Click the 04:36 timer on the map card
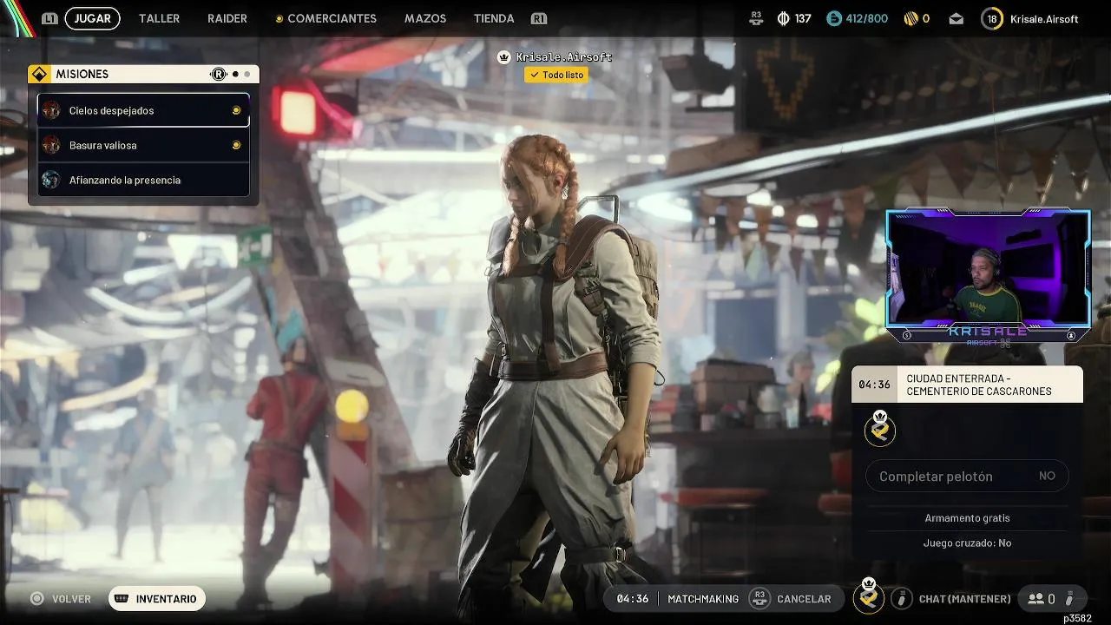The image size is (1111, 625). click(874, 385)
